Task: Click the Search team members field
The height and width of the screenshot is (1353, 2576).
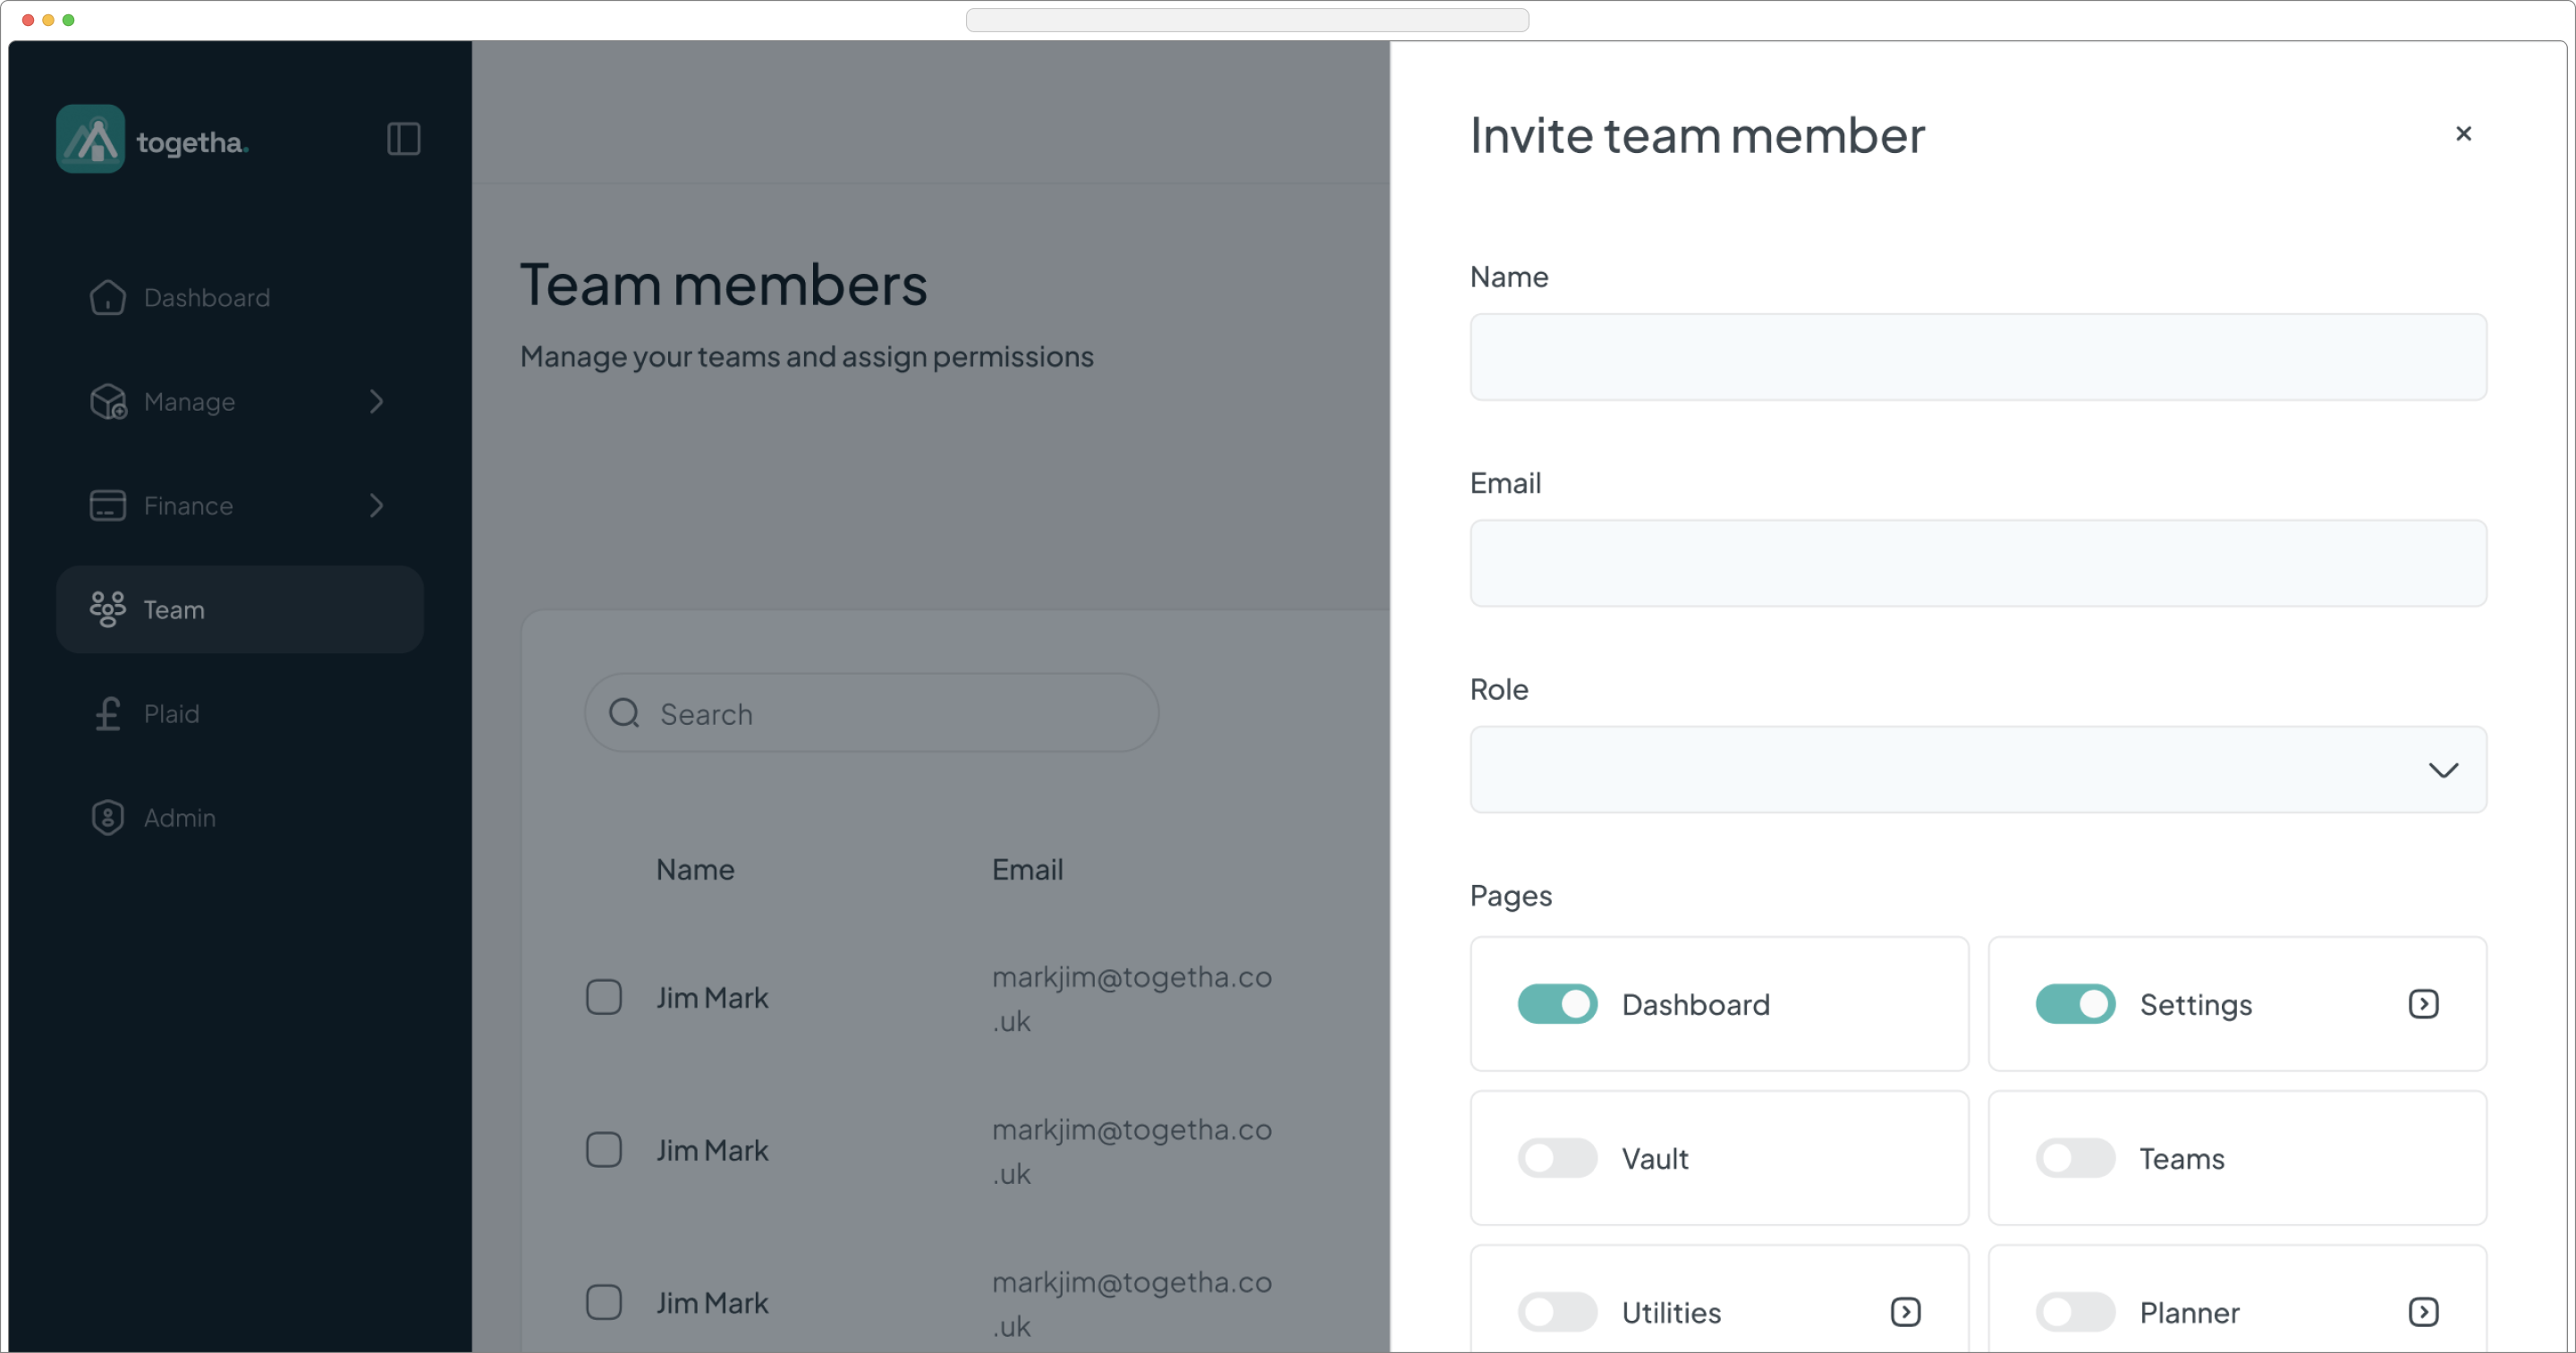Action: (872, 713)
